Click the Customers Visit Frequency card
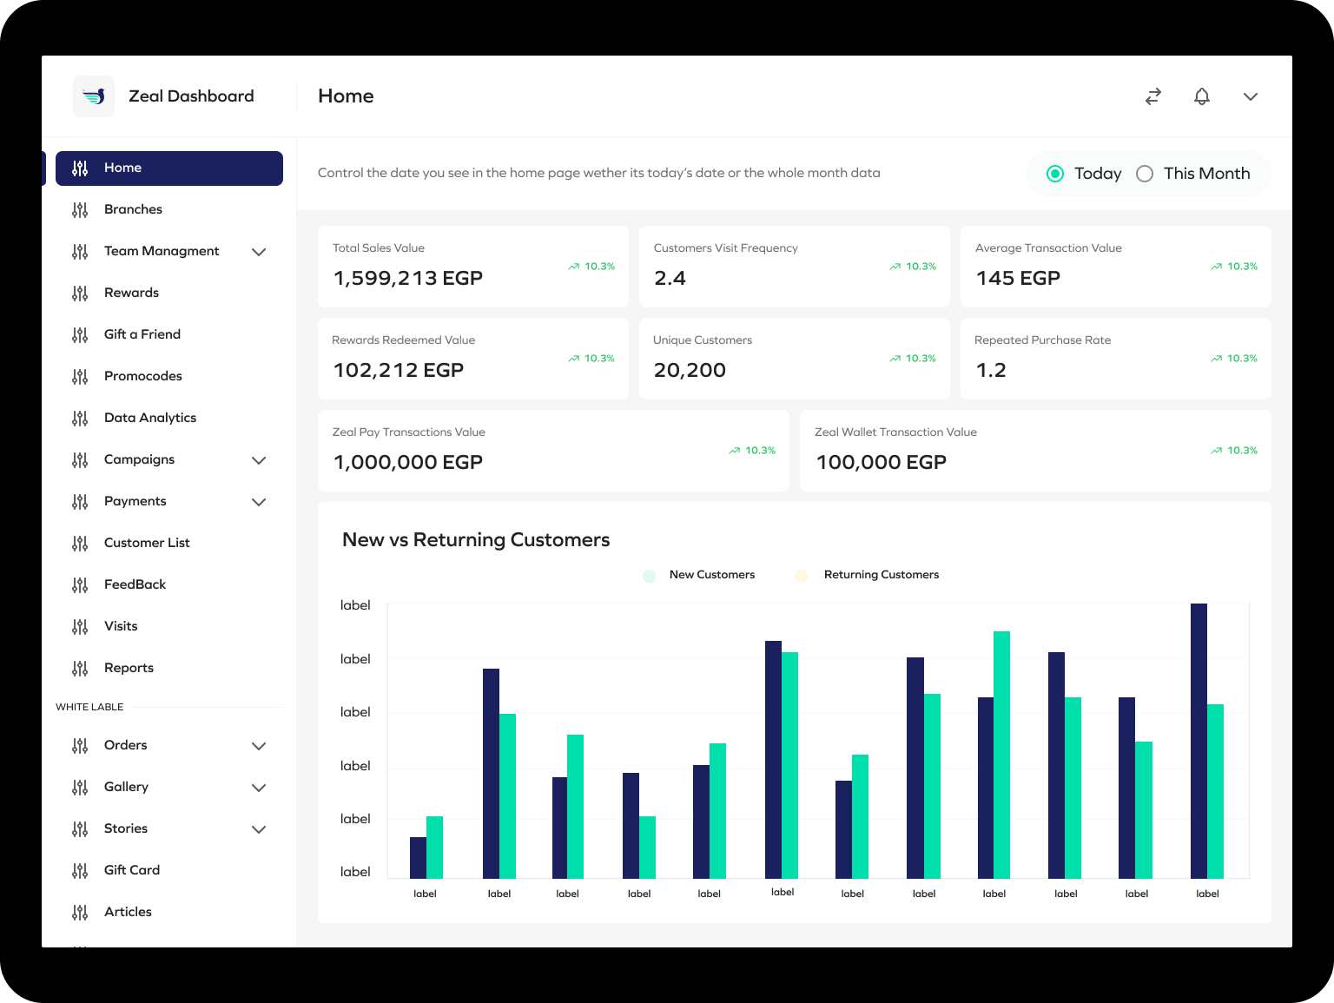 click(795, 267)
